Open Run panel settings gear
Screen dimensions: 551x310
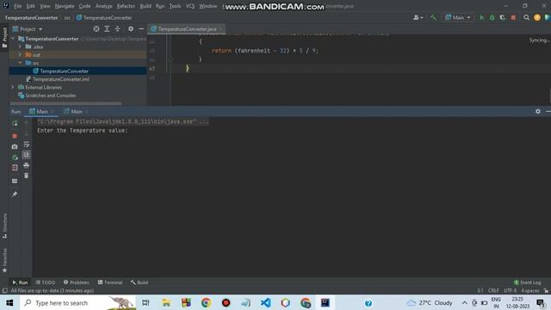click(x=537, y=111)
